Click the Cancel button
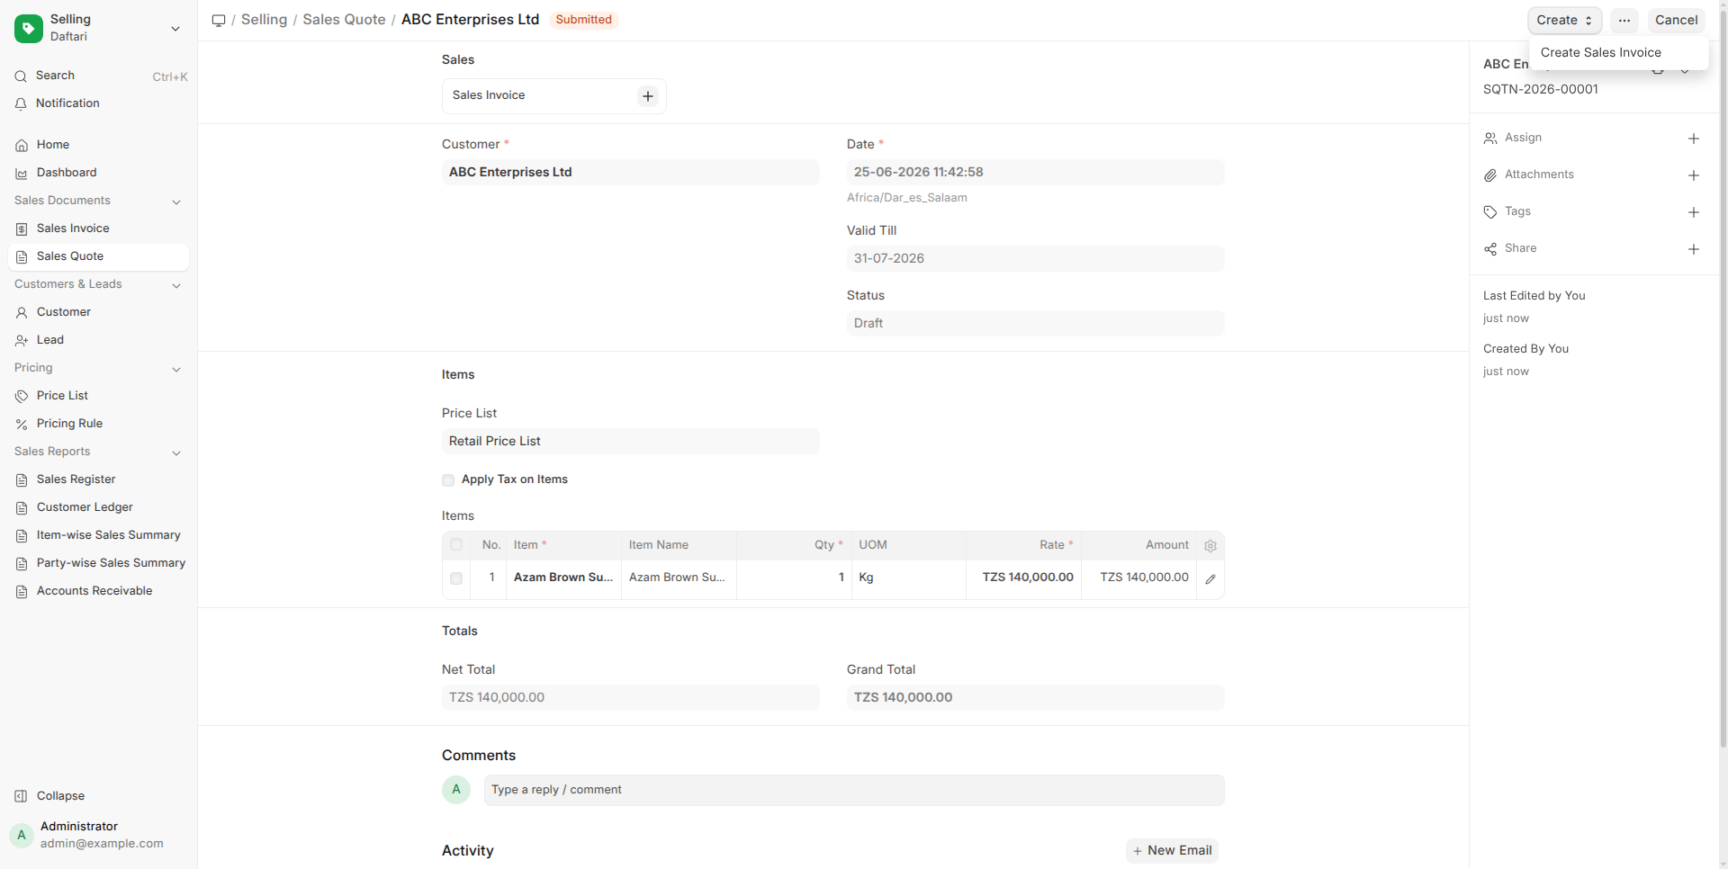1728x869 pixels. (x=1676, y=20)
